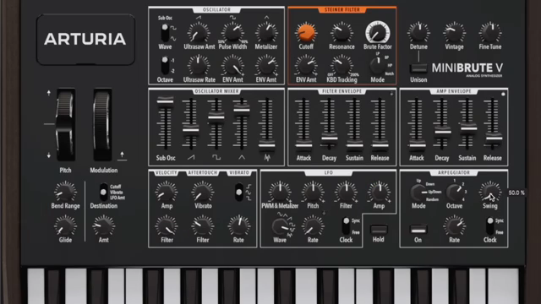Toggle the Sub Osc Wave switch
The height and width of the screenshot is (304, 541).
(165, 33)
